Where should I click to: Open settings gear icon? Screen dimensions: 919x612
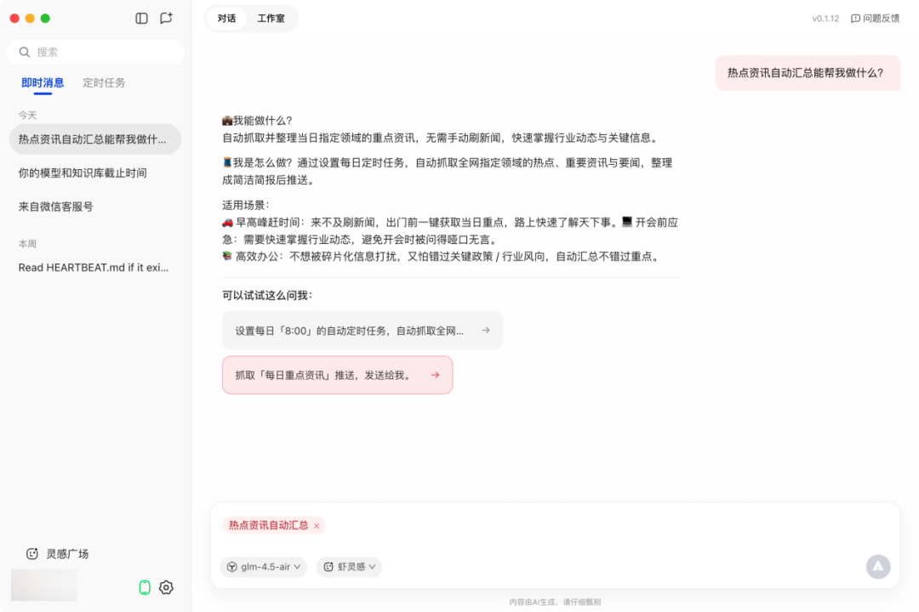point(166,587)
